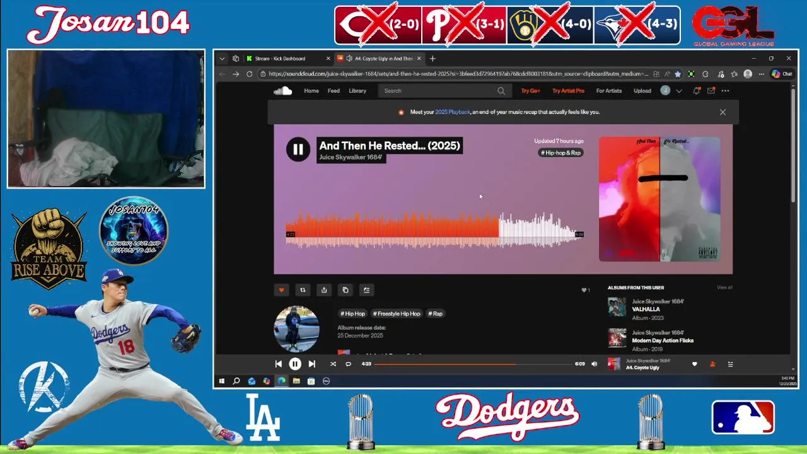The image size is (807, 454).
Task: Close the Stream - Kick Dashboard tab
Action: click(x=328, y=59)
